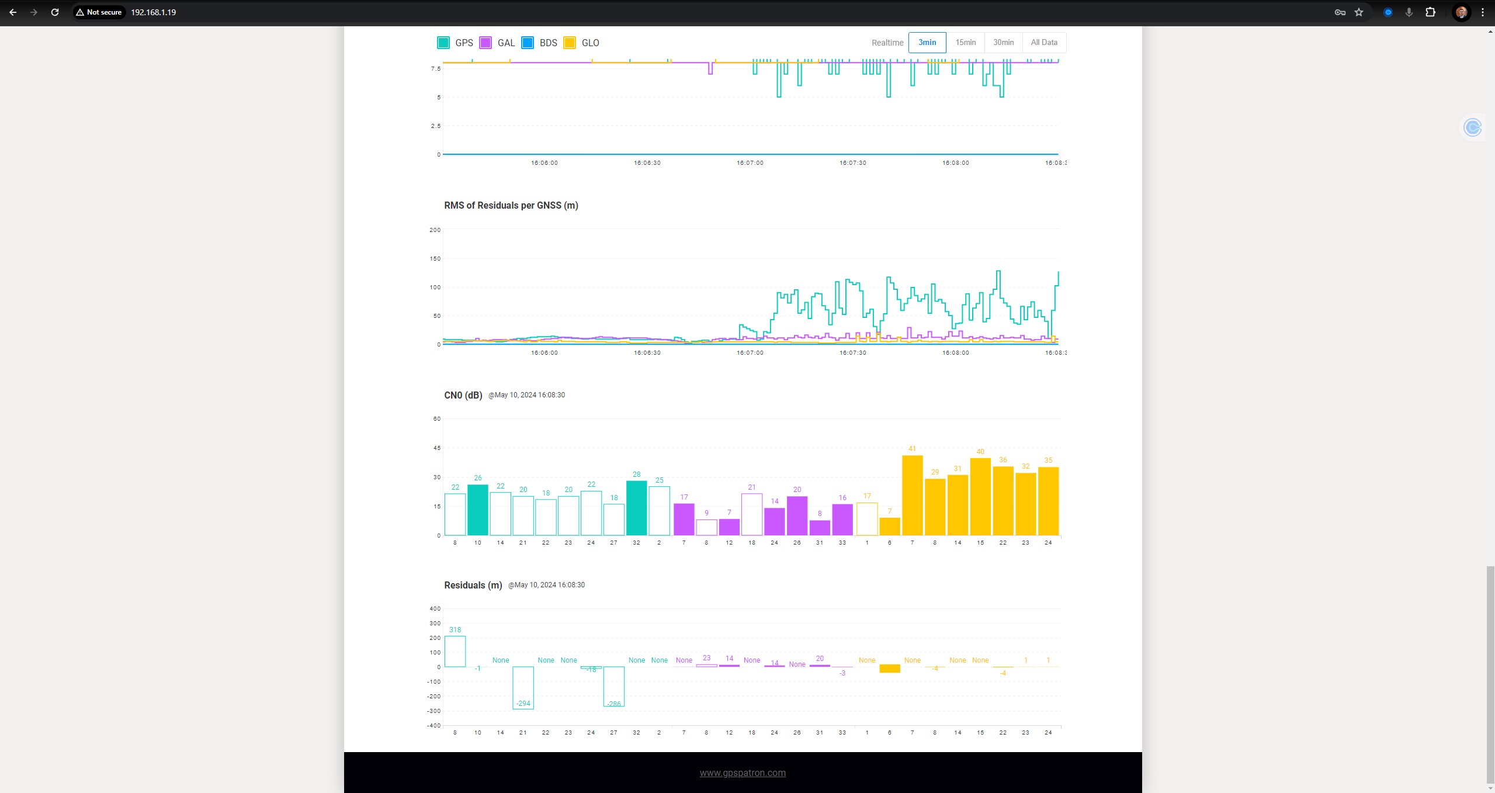The width and height of the screenshot is (1495, 793).
Task: Open the www.gpspatron.com footer link
Action: (743, 773)
